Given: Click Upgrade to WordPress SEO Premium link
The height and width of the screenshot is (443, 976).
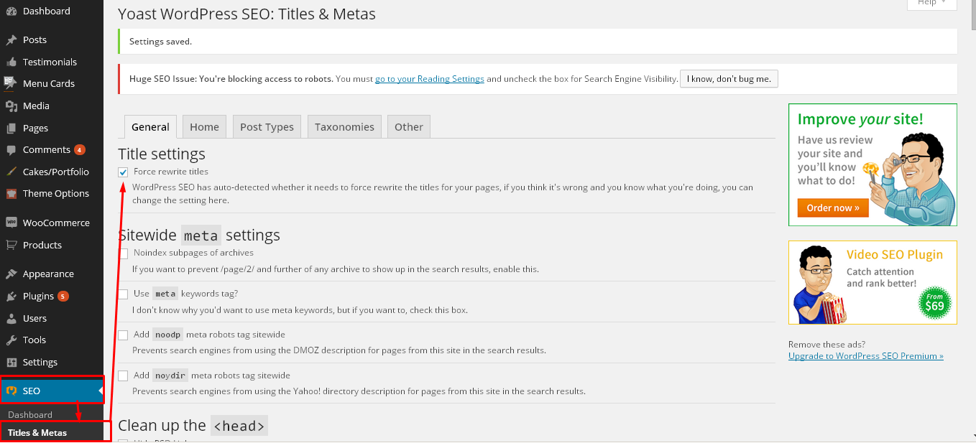Looking at the screenshot, I should [865, 356].
